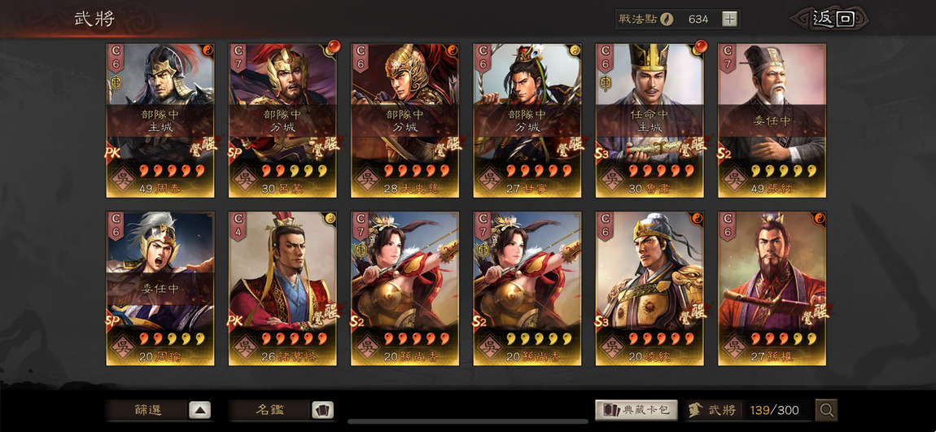Open the 名鑑 catalog

click(270, 410)
